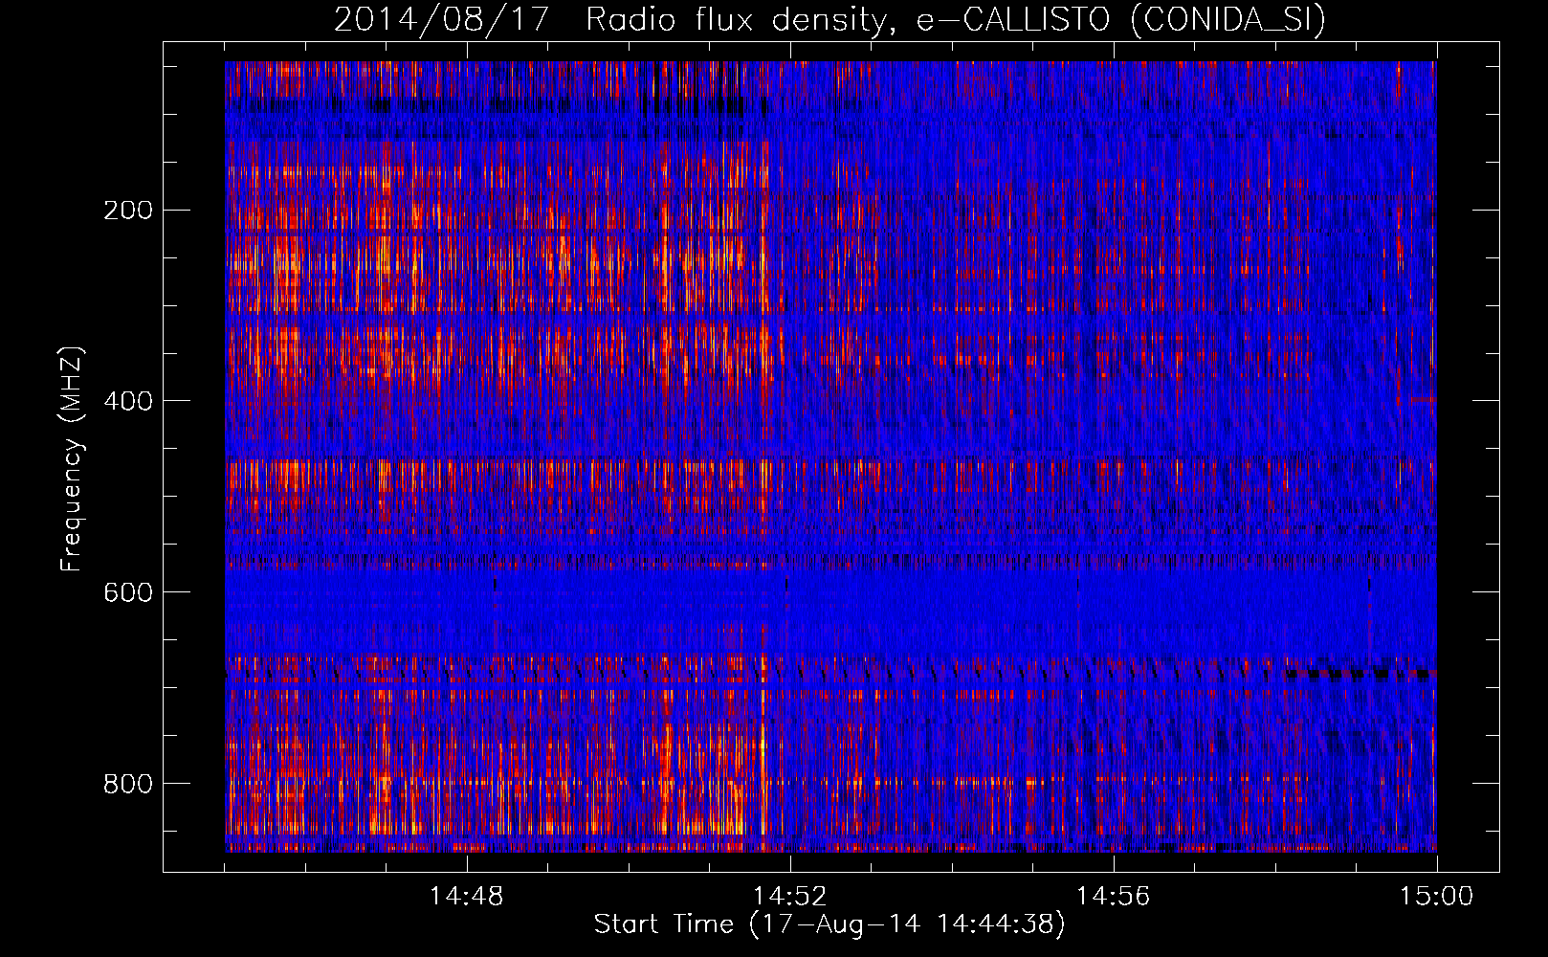Viewport: 1548px width, 957px height.
Task: Click the '400' frequency tick label
Action: click(128, 401)
